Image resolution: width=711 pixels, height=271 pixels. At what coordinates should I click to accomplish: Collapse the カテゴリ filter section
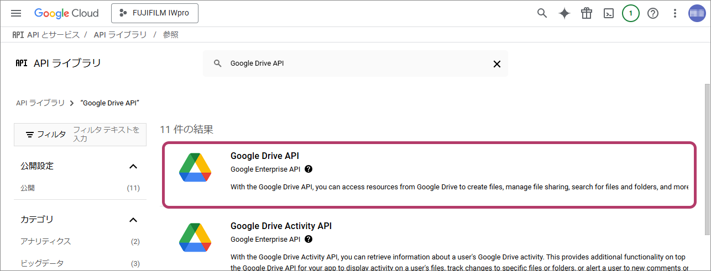pos(133,220)
